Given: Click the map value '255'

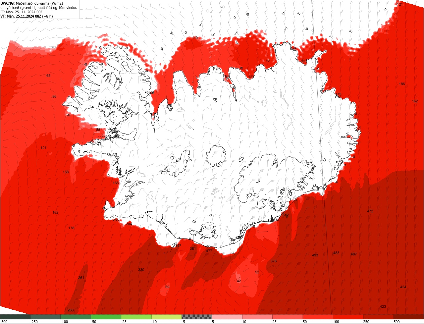Looking at the screenshot, I should click(x=116, y=220).
